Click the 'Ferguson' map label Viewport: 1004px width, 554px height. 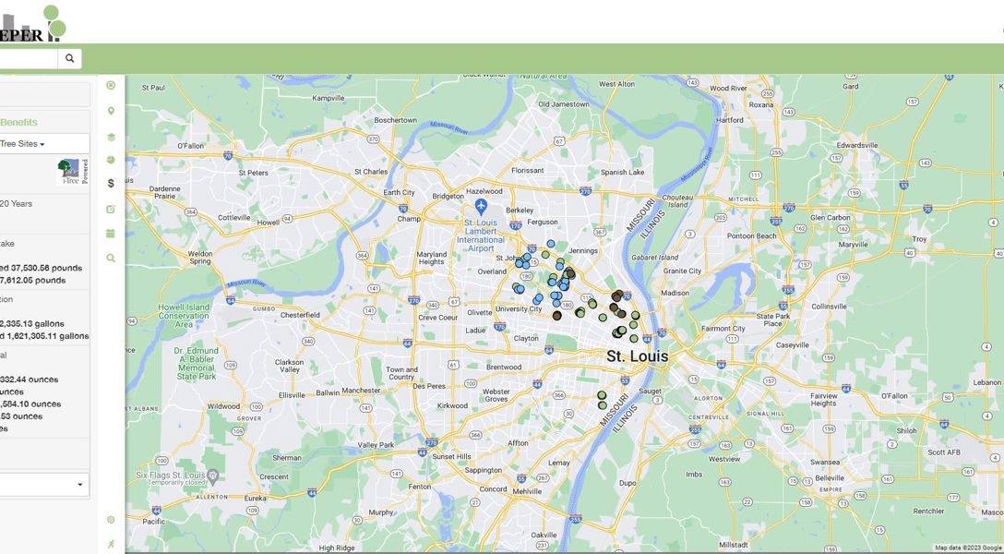click(x=543, y=223)
